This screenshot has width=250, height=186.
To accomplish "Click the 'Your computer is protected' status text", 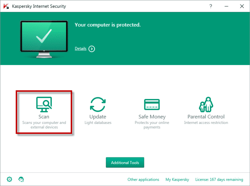I will click(107, 25).
